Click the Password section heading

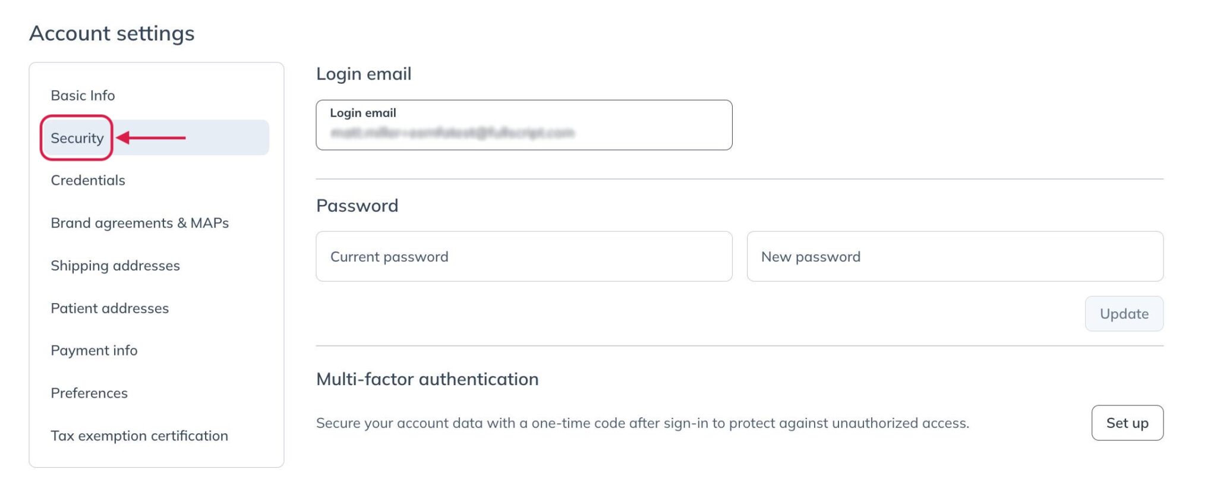[x=358, y=205]
